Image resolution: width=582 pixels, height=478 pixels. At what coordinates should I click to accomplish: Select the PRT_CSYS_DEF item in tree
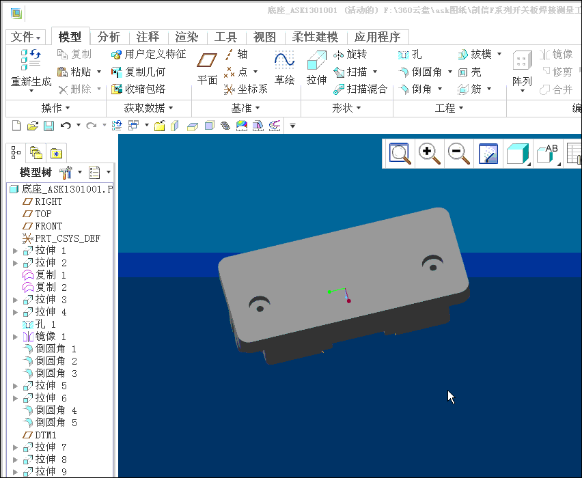61,238
